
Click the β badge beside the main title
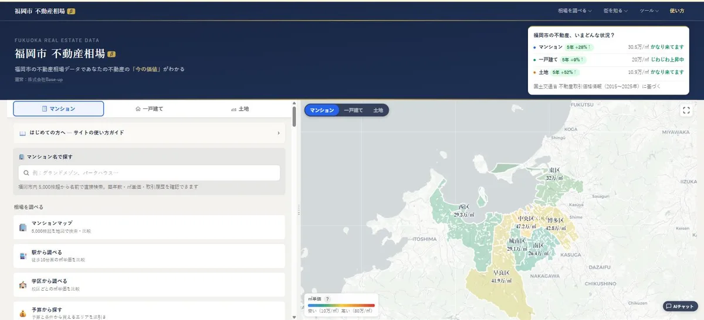click(111, 54)
